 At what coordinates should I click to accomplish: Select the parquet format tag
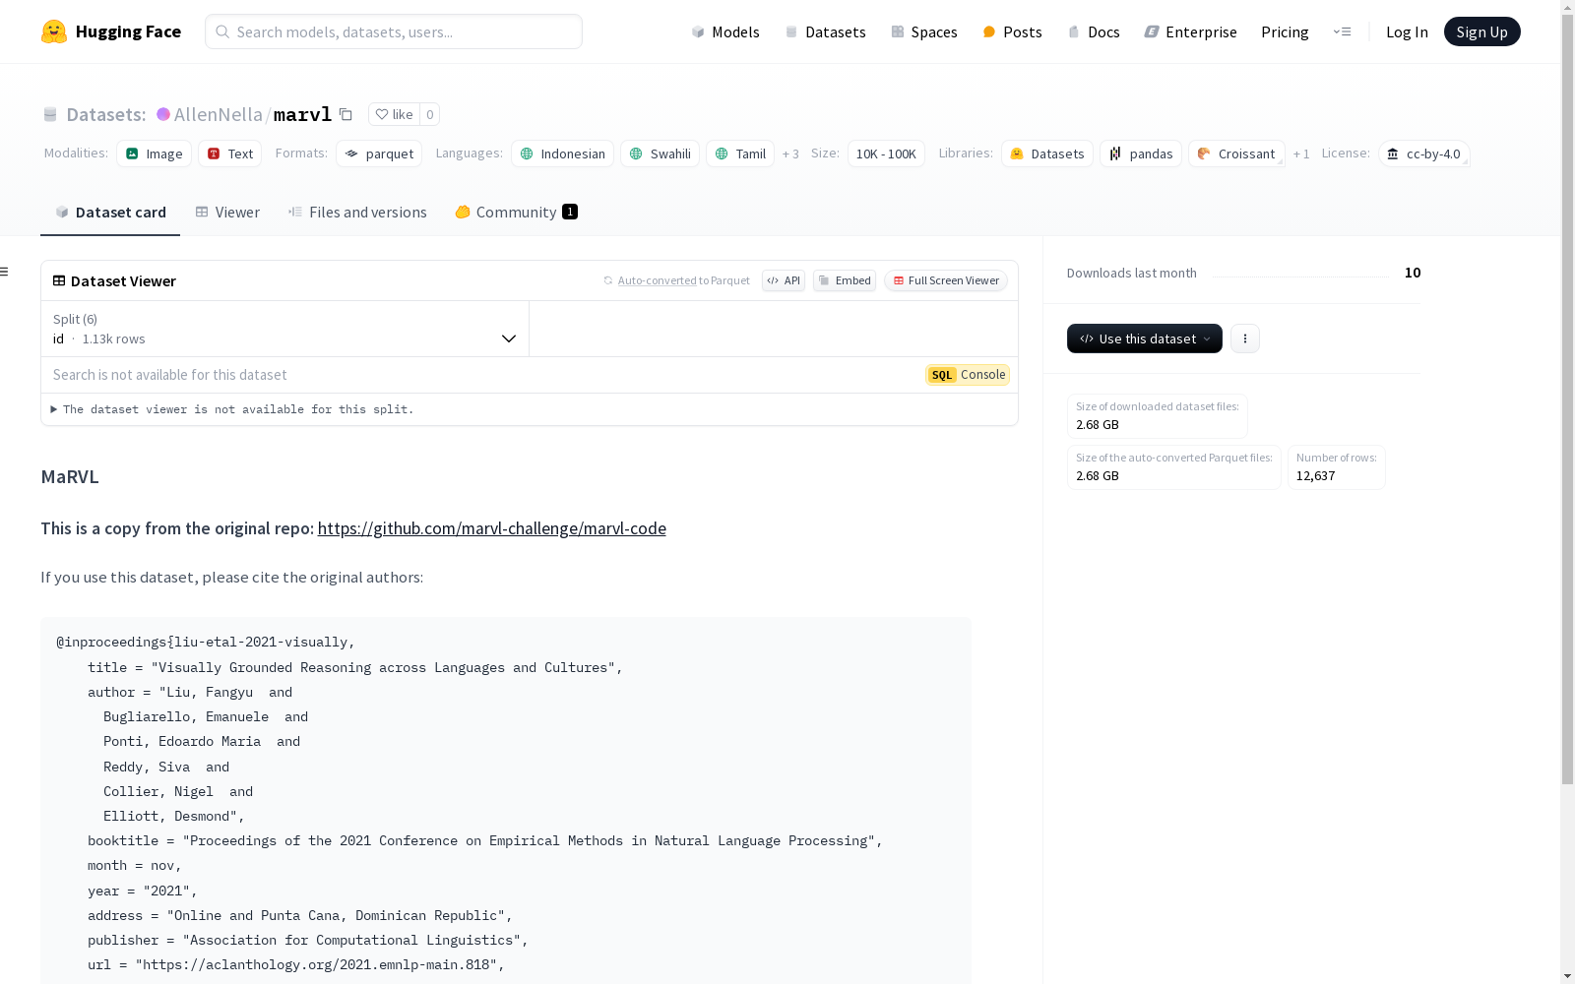coord(379,154)
